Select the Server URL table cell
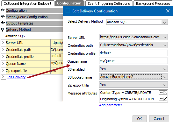Image resolution: width=173 pixels, height=126 pixels. pos(28,43)
